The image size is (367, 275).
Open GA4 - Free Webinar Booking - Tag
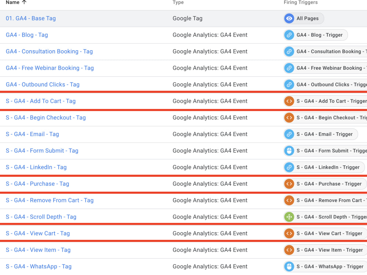(x=50, y=68)
